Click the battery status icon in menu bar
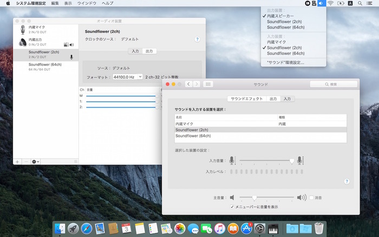Viewport: 379px width, 237px height. point(341,3)
